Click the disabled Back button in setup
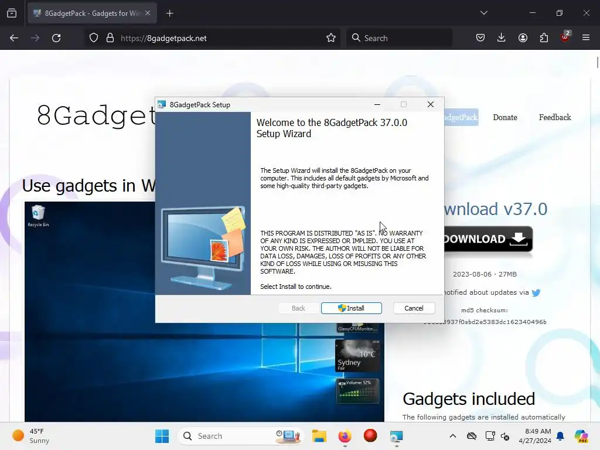 [298, 308]
